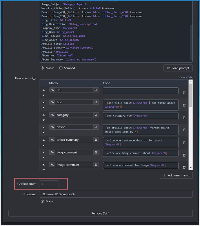Click the Show code link

(x=185, y=77)
